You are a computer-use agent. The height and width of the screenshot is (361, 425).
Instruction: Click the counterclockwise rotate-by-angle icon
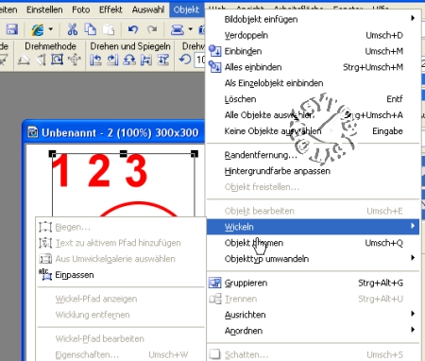(185, 60)
